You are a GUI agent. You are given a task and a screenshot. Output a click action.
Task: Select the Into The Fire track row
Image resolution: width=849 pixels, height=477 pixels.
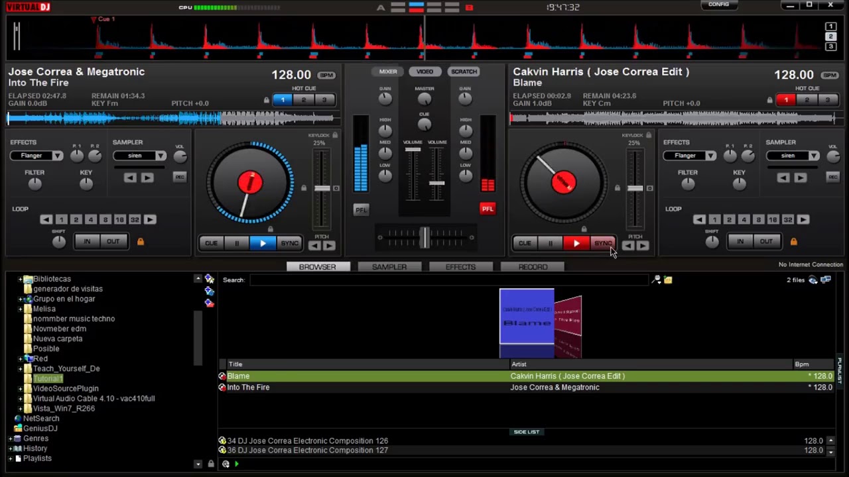coord(527,388)
